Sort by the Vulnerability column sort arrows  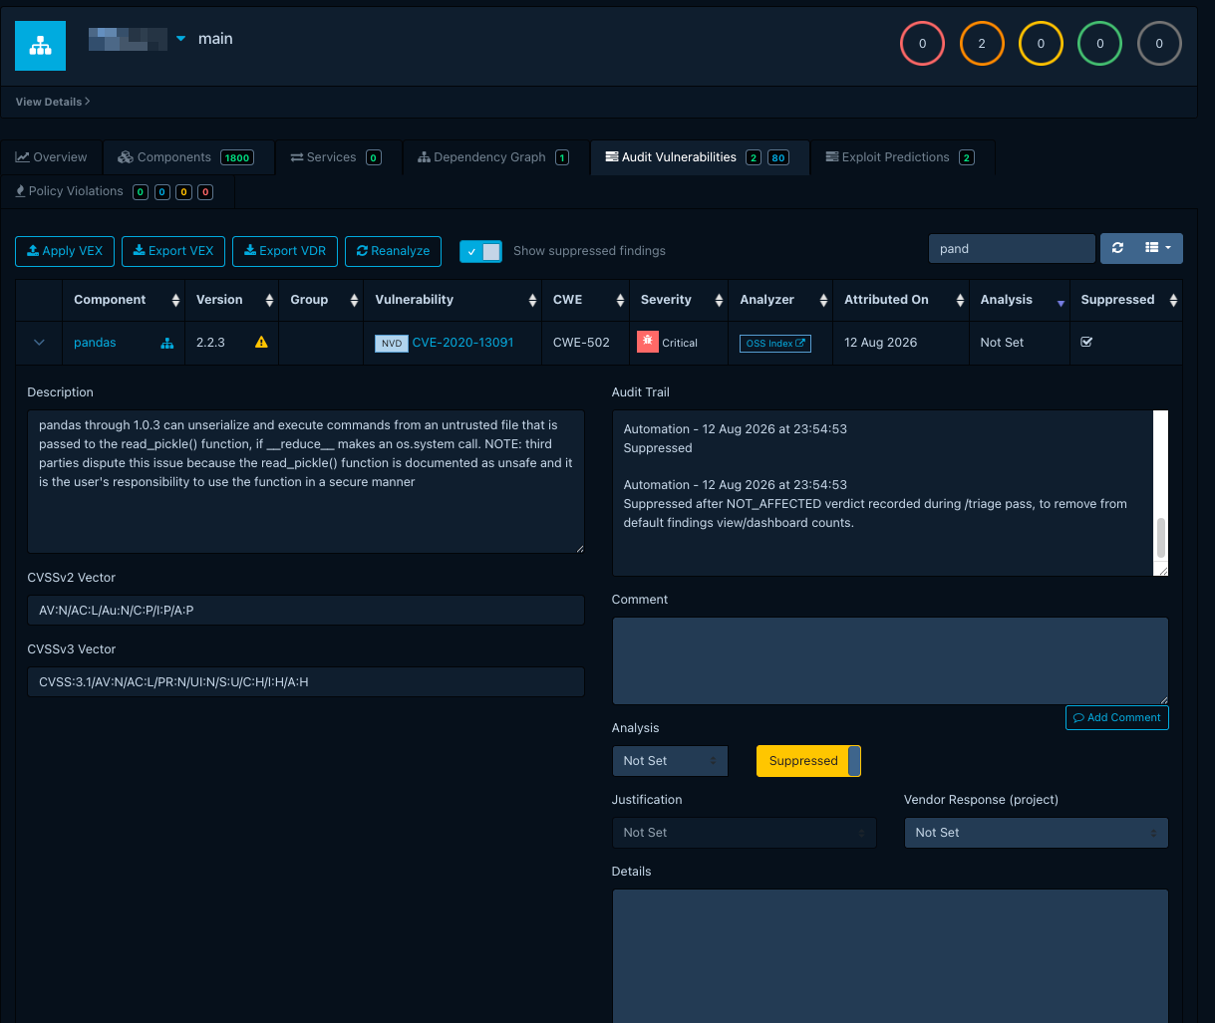[x=531, y=300]
